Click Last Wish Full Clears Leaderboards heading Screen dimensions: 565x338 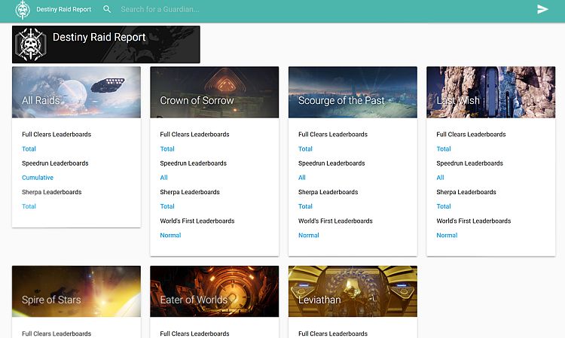pos(471,134)
